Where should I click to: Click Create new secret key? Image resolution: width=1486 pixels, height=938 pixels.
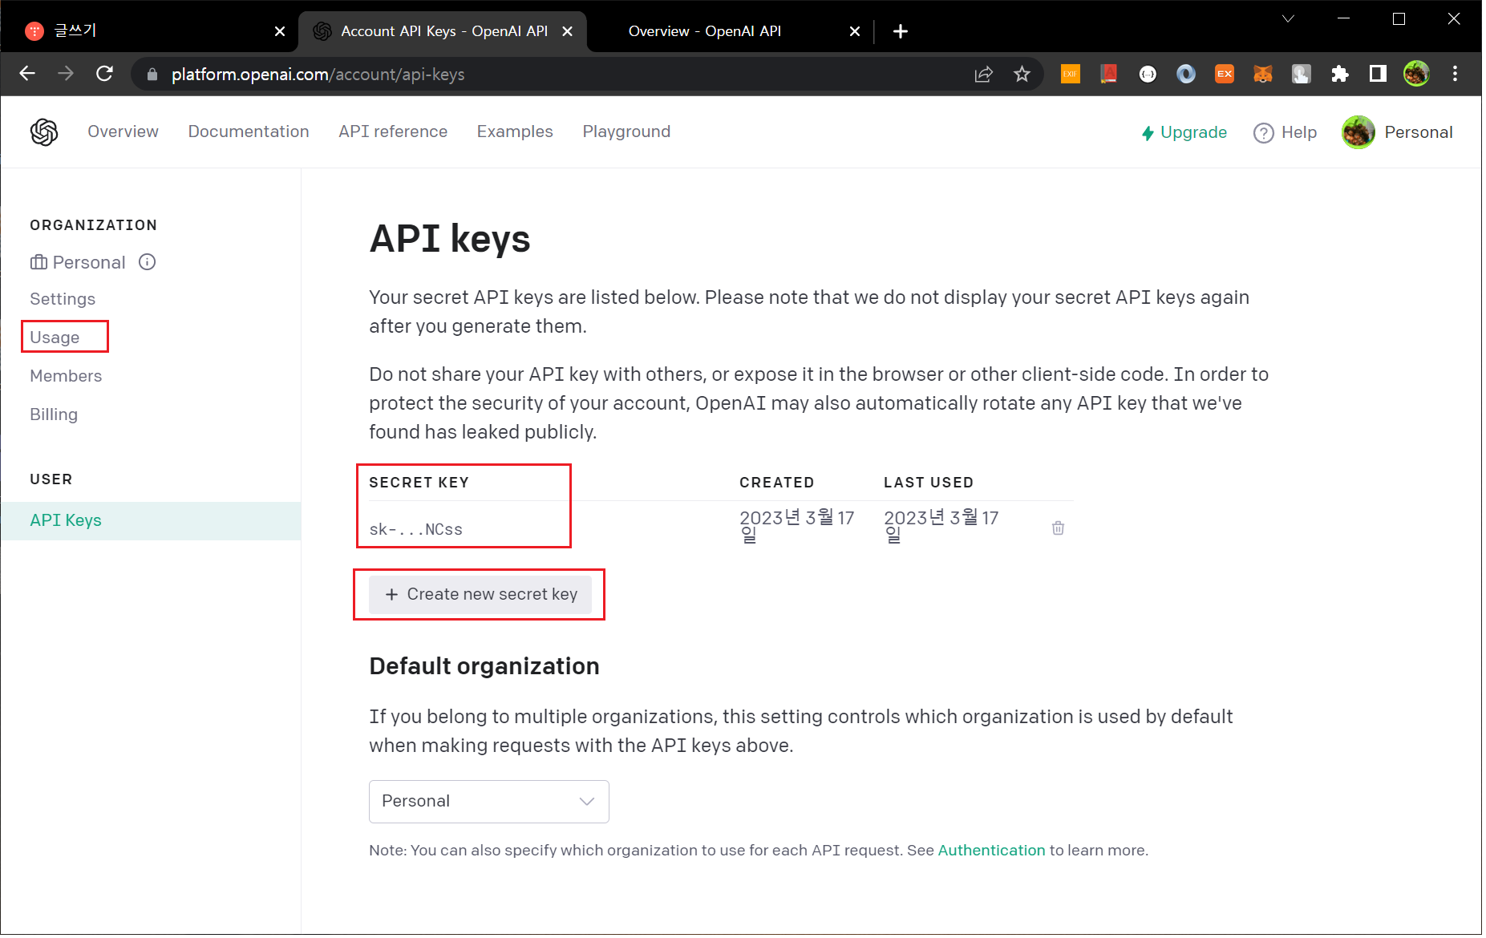click(480, 594)
